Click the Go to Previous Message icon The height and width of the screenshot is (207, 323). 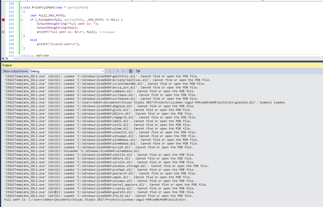[117, 71]
